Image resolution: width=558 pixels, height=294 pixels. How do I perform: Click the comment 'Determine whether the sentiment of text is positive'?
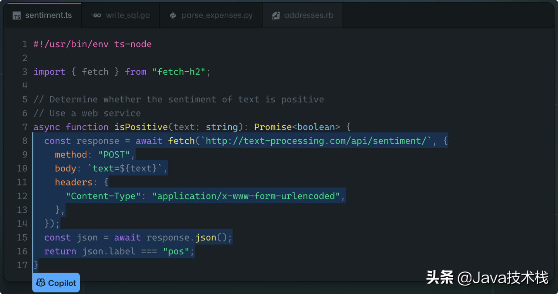[x=187, y=99]
